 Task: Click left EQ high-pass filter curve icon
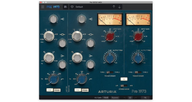coord(62,79)
